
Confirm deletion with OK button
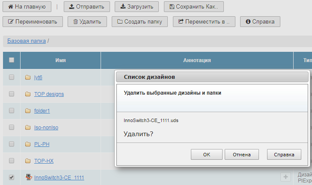point(206,155)
